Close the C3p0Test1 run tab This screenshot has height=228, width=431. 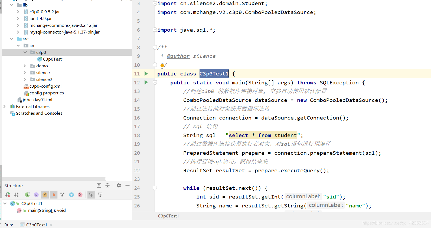click(51, 225)
